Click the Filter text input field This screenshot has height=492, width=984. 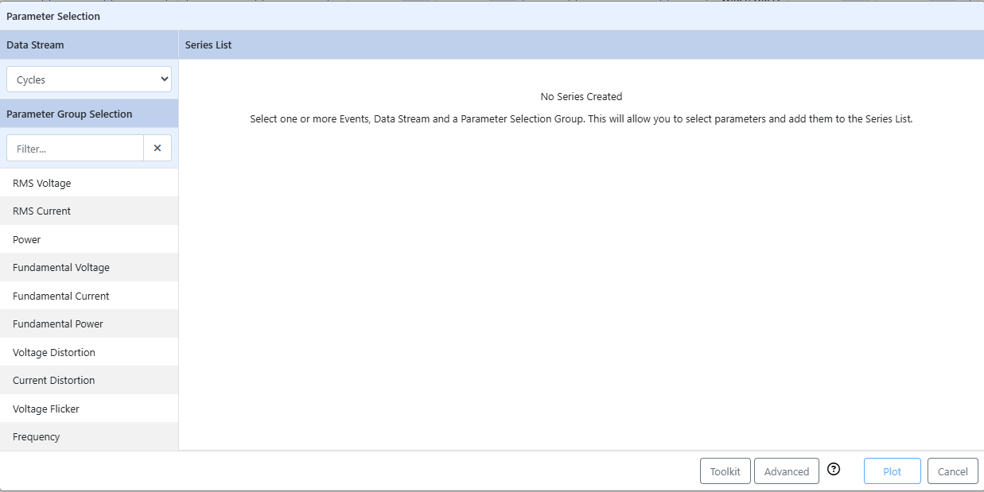(x=75, y=148)
